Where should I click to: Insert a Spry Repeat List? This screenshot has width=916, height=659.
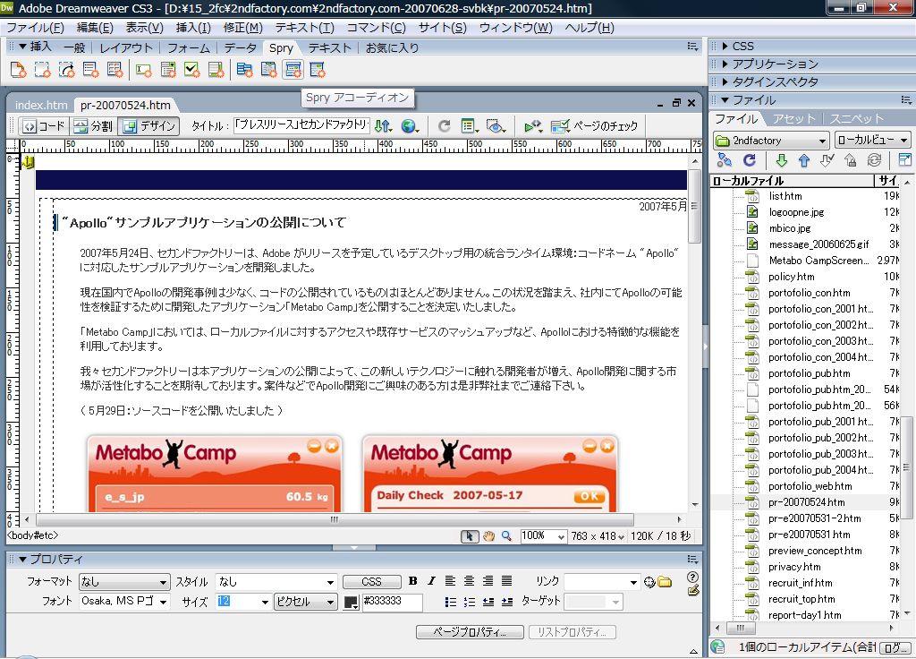(x=91, y=70)
